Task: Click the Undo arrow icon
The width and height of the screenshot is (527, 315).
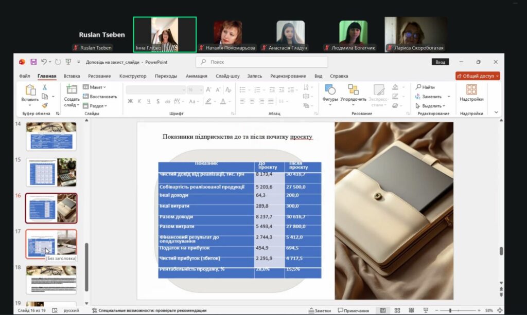Action: coord(44,62)
